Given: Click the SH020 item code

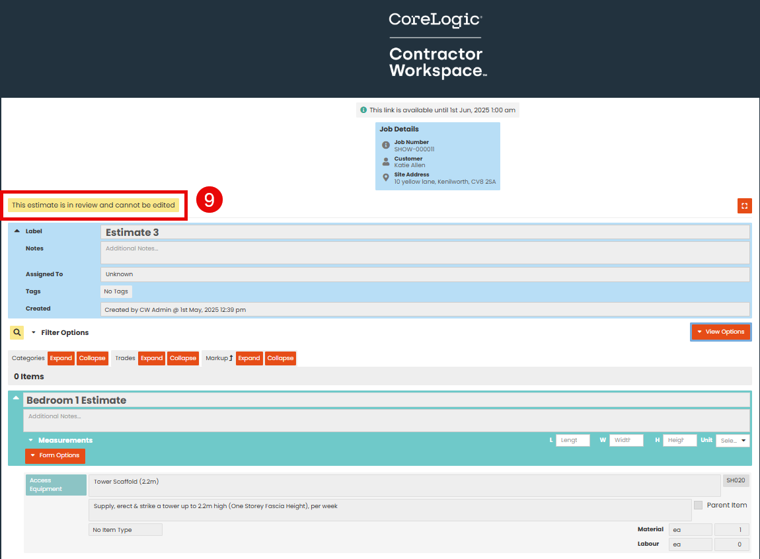Looking at the screenshot, I should [x=736, y=480].
